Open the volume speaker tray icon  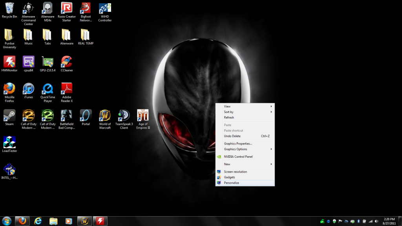[x=376, y=221]
